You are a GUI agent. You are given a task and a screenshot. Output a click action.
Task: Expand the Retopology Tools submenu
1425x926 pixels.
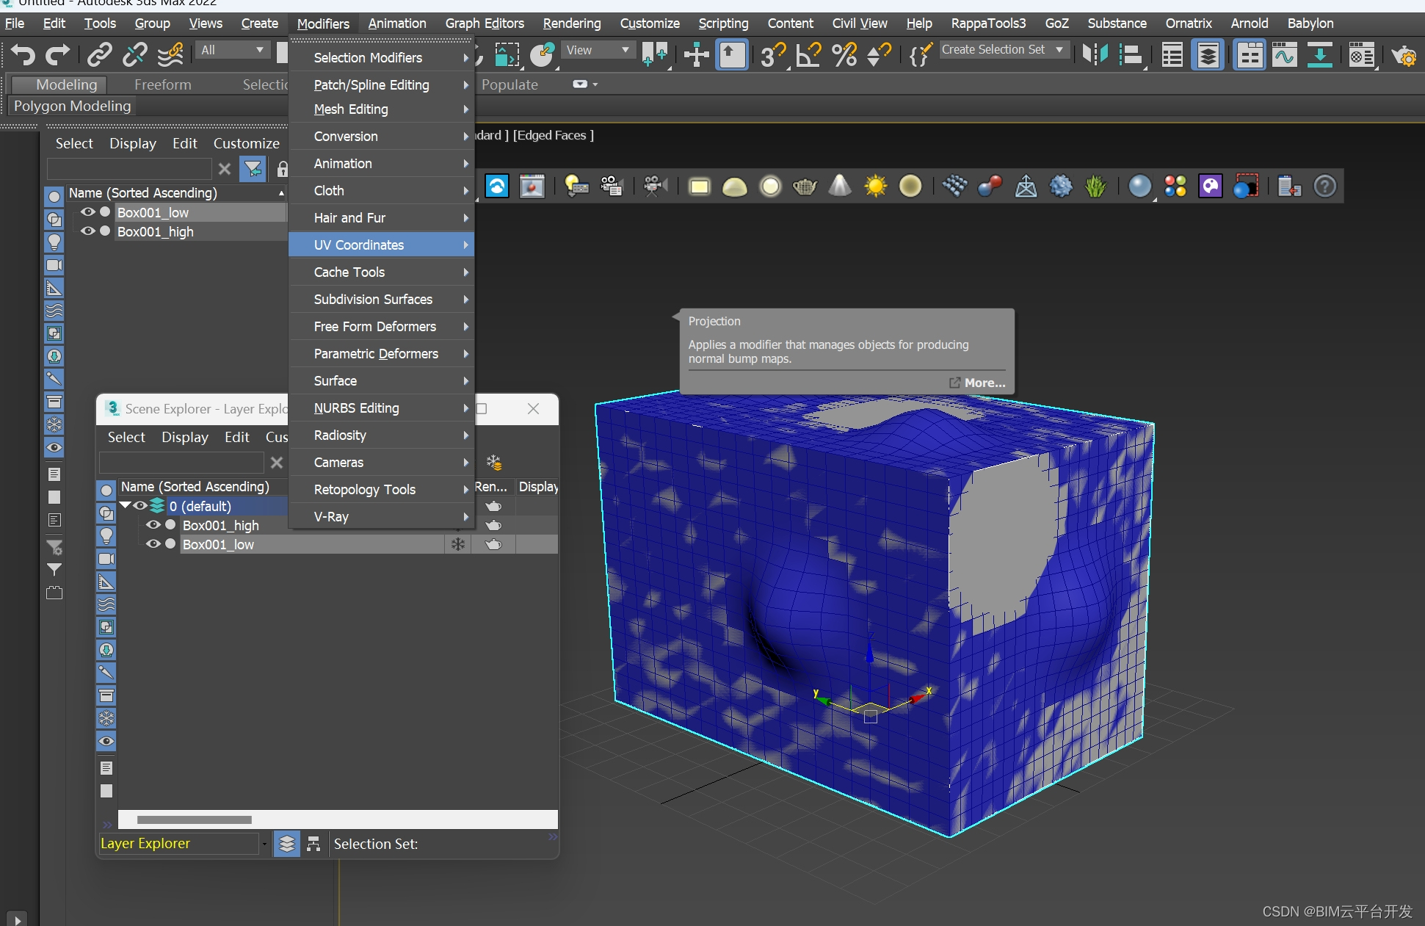pos(381,490)
